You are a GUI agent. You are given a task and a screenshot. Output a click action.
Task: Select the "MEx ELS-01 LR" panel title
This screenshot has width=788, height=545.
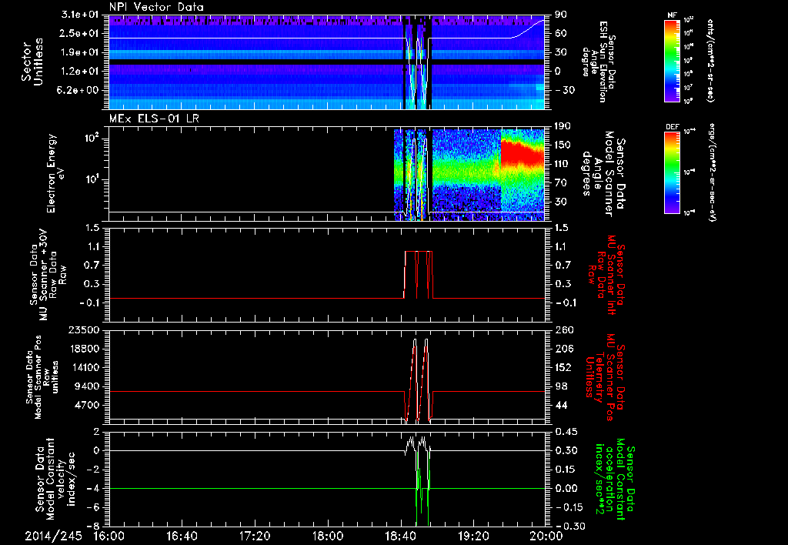click(x=154, y=119)
